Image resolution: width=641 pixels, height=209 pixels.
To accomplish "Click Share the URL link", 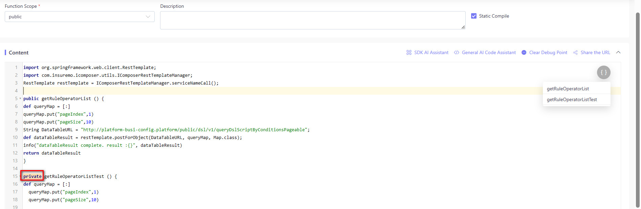I will 595,52.
